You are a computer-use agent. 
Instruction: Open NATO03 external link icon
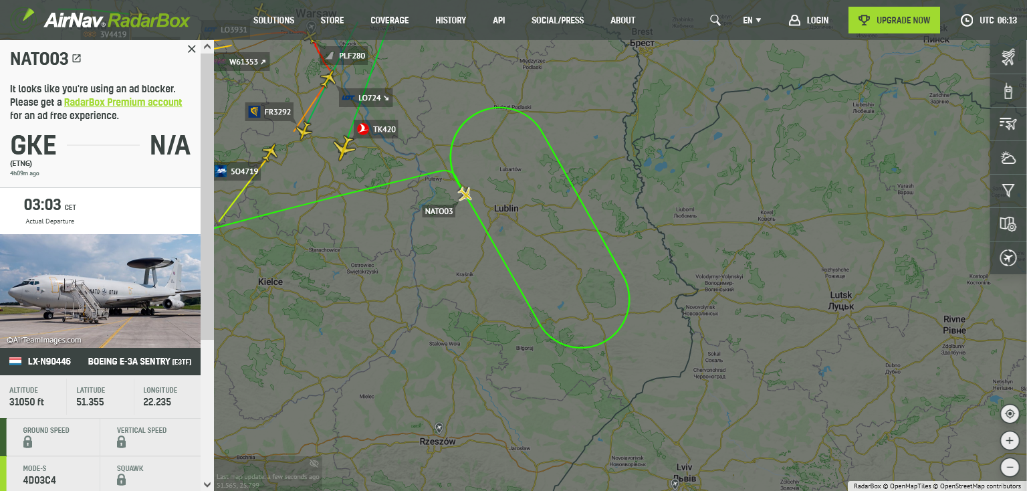(x=77, y=59)
